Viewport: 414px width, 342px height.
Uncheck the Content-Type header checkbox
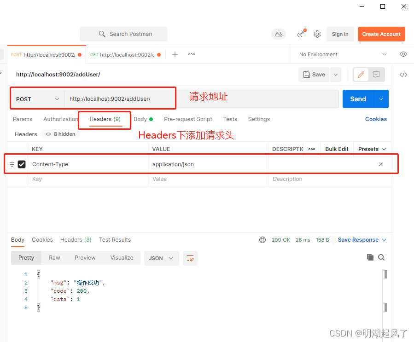point(21,164)
